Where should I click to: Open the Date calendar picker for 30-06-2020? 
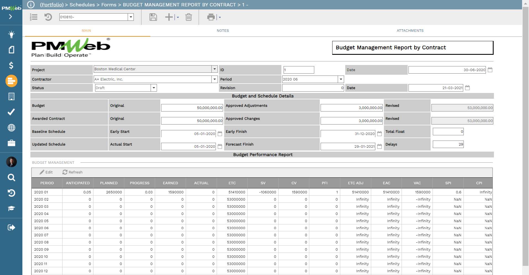click(490, 70)
